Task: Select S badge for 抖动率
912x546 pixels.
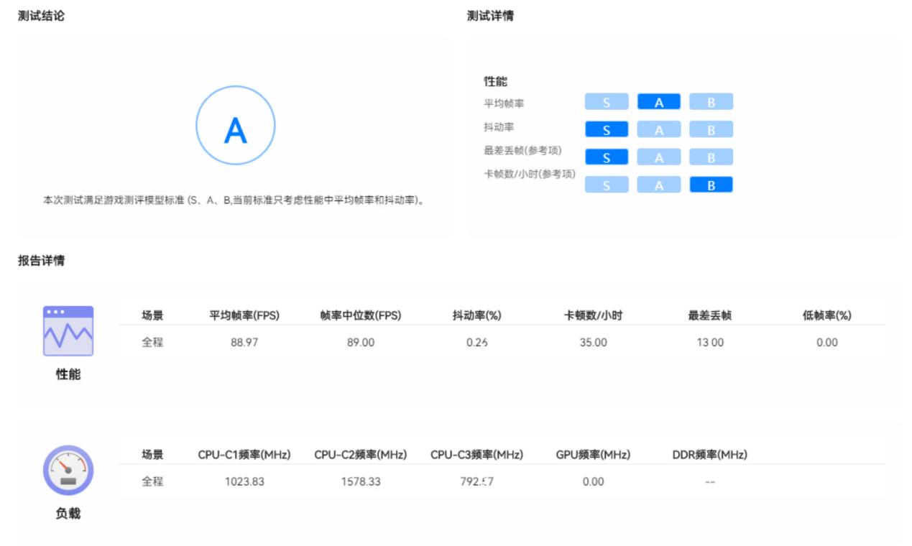Action: [607, 129]
